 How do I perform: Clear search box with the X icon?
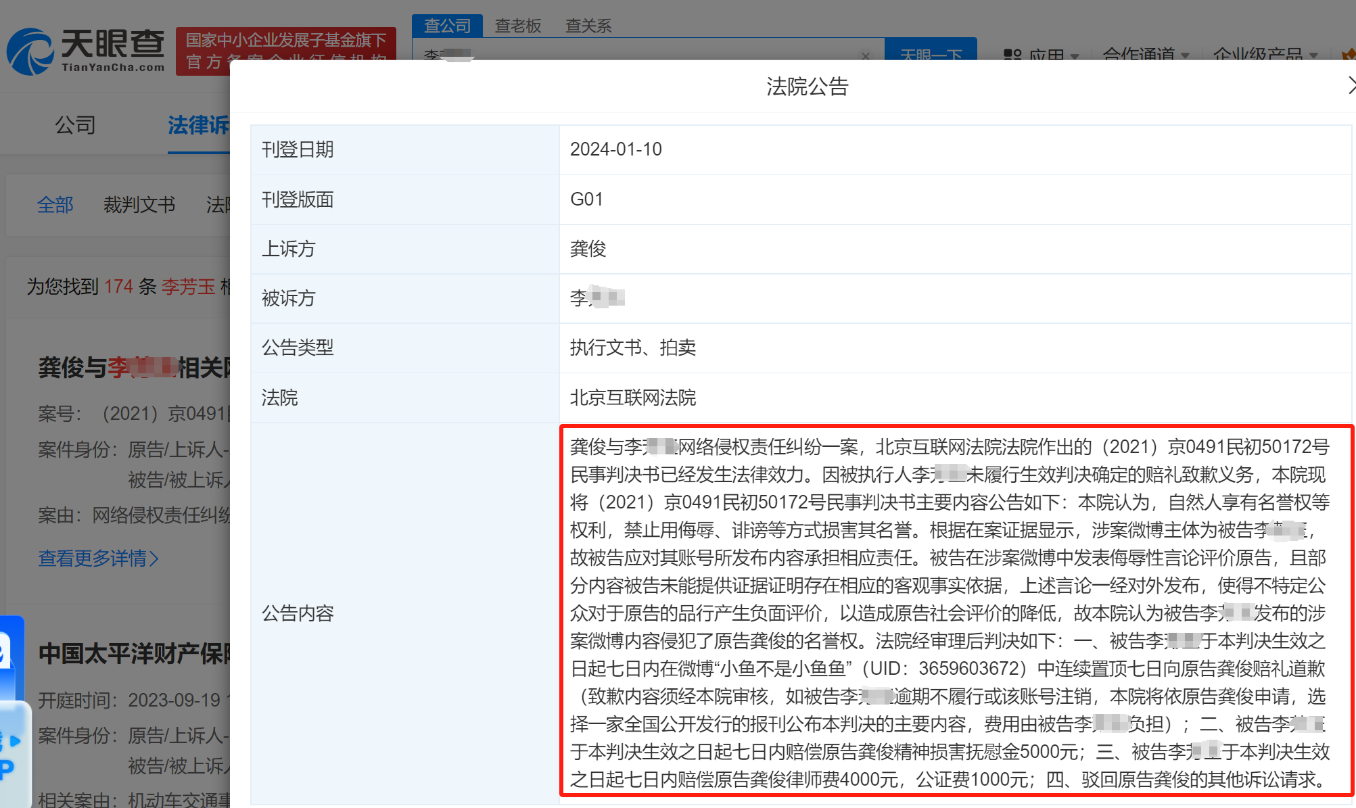click(866, 55)
